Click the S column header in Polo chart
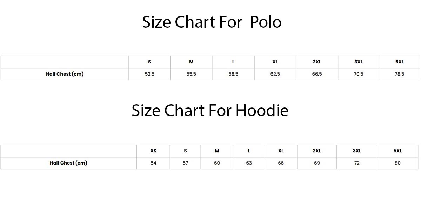The width and height of the screenshot is (421, 210). point(149,62)
